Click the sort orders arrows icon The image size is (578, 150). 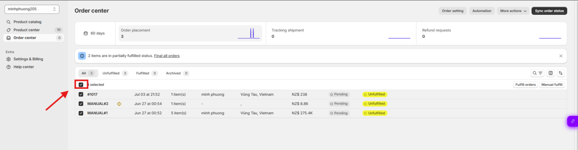[561, 73]
